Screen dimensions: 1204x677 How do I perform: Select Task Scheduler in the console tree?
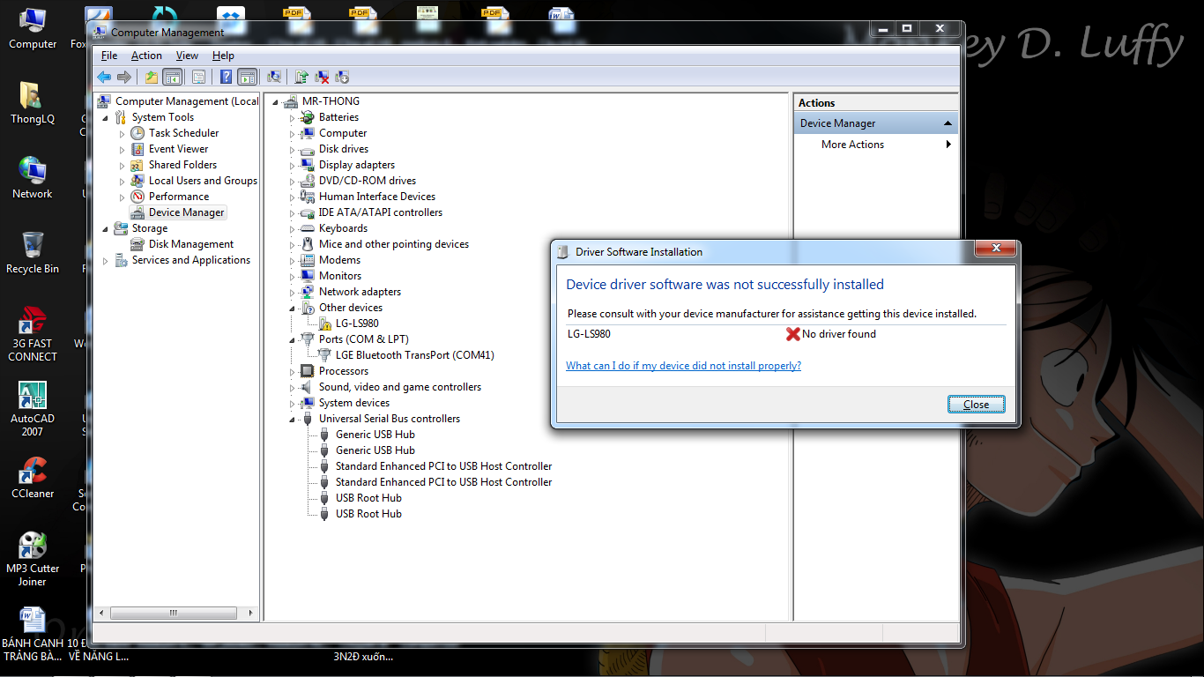tap(183, 133)
